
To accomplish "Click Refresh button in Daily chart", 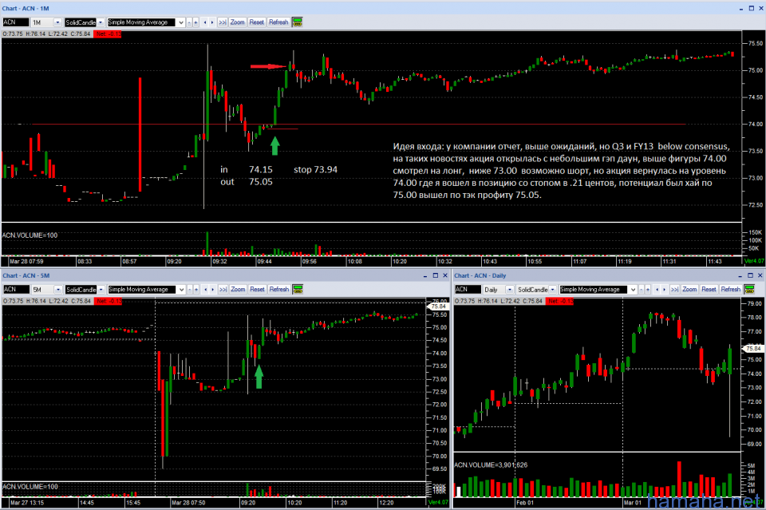I will click(x=731, y=289).
